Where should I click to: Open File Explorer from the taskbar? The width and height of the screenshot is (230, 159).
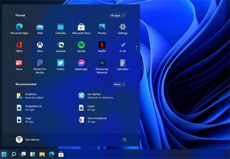(42, 154)
